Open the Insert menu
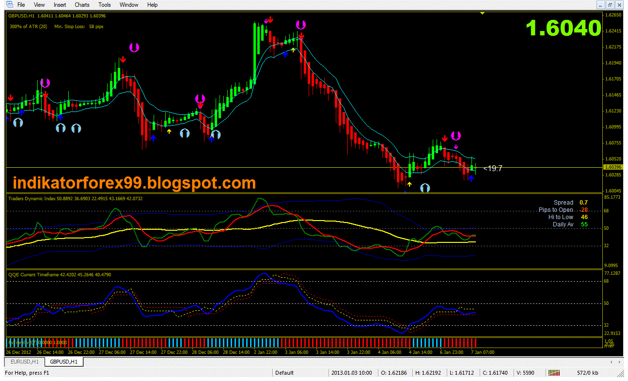This screenshot has height=381, width=628. (x=60, y=5)
